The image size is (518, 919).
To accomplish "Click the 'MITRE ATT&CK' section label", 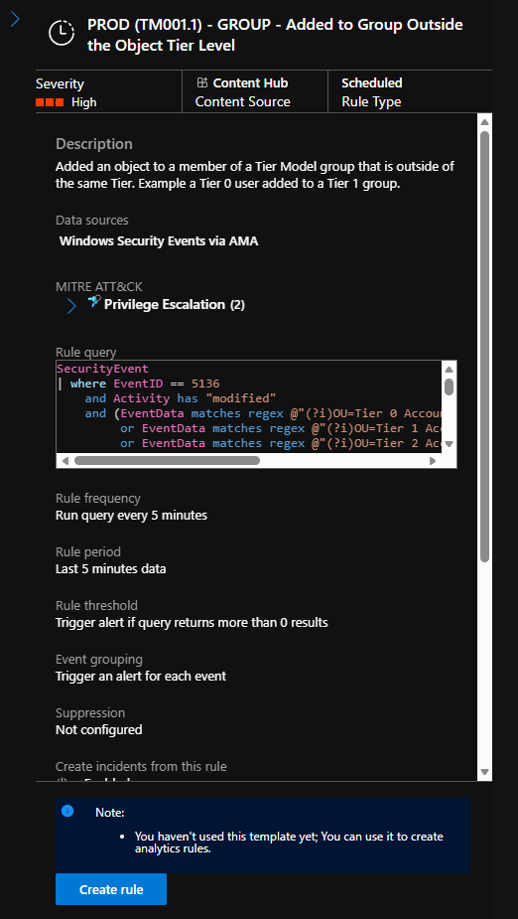I will (x=99, y=287).
